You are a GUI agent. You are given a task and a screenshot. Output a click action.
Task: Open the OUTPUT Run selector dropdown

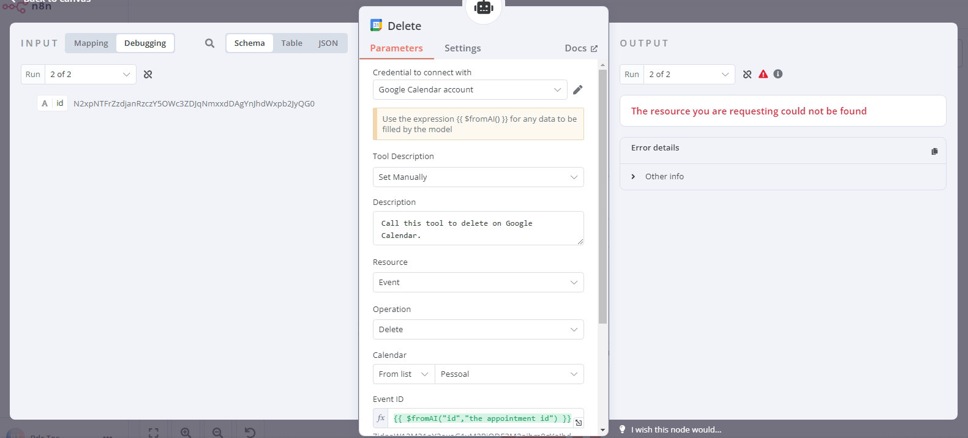click(689, 75)
